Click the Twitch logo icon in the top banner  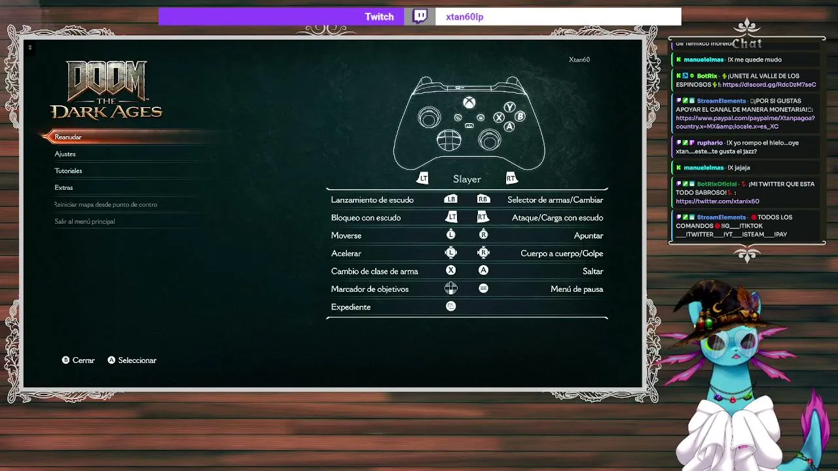pyautogui.click(x=420, y=16)
